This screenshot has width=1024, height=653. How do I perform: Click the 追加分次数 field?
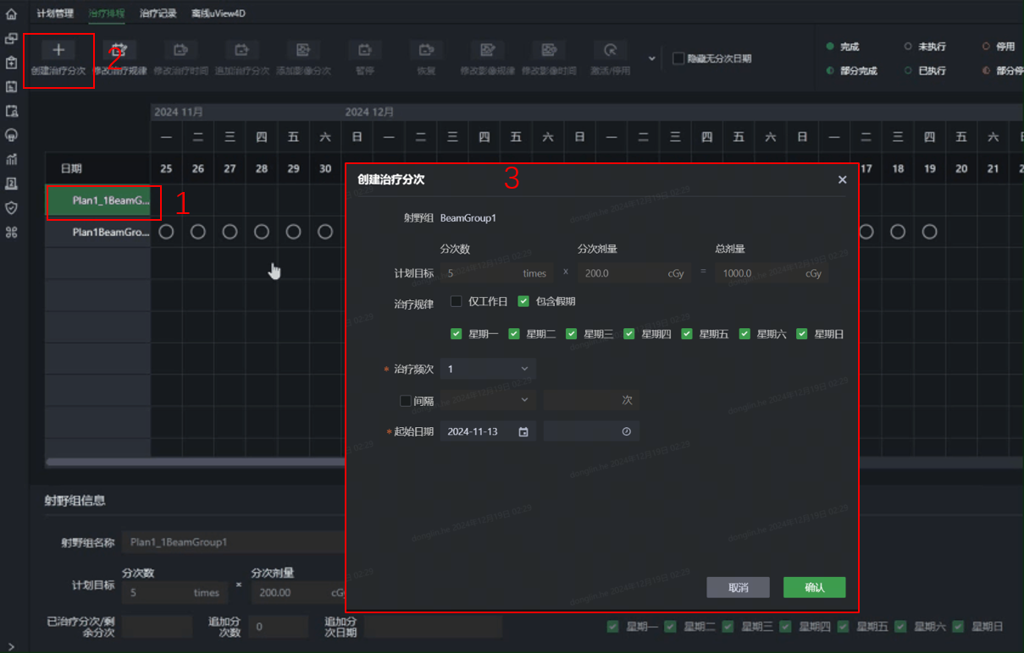click(279, 627)
